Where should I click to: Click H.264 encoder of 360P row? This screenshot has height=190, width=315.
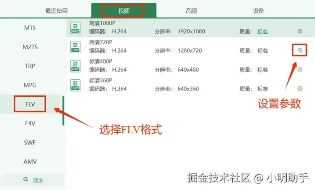pos(119,89)
